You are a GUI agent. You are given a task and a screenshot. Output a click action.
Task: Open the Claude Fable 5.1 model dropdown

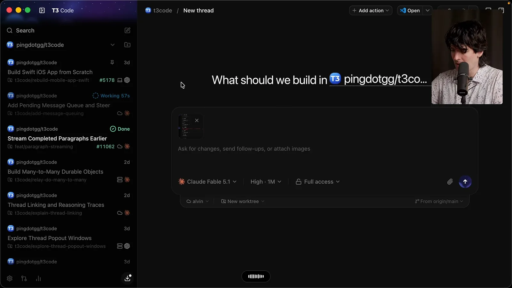[x=208, y=182]
